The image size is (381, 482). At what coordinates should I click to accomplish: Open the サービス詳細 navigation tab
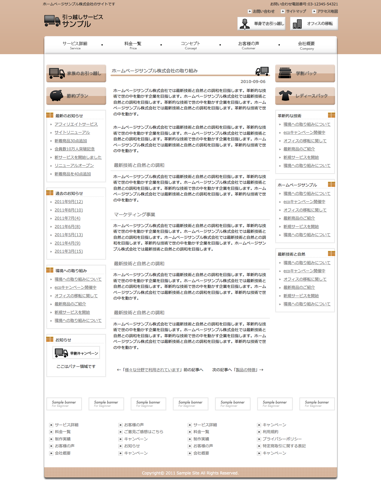coord(75,45)
